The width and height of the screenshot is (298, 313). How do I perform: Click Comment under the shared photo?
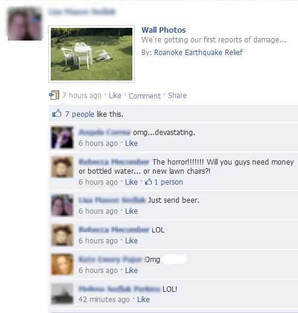(144, 96)
